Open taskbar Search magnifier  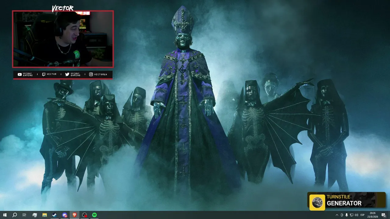[14, 215]
